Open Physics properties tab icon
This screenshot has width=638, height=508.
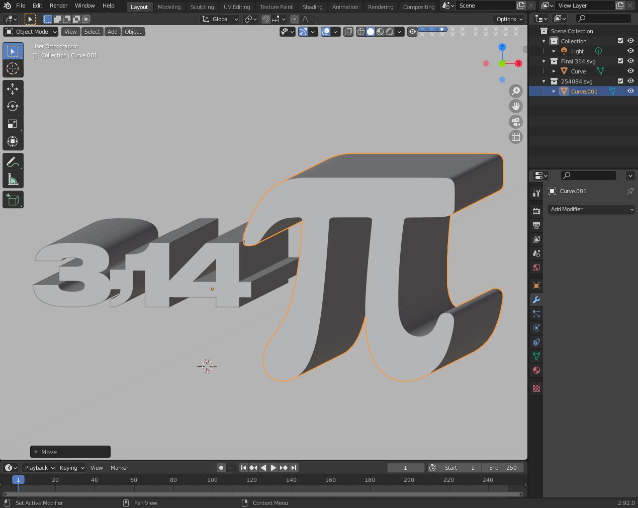[536, 328]
